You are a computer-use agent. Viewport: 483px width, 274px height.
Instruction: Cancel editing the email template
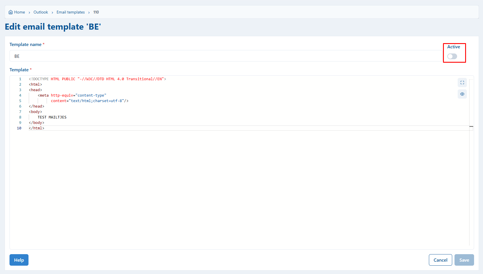click(x=440, y=260)
